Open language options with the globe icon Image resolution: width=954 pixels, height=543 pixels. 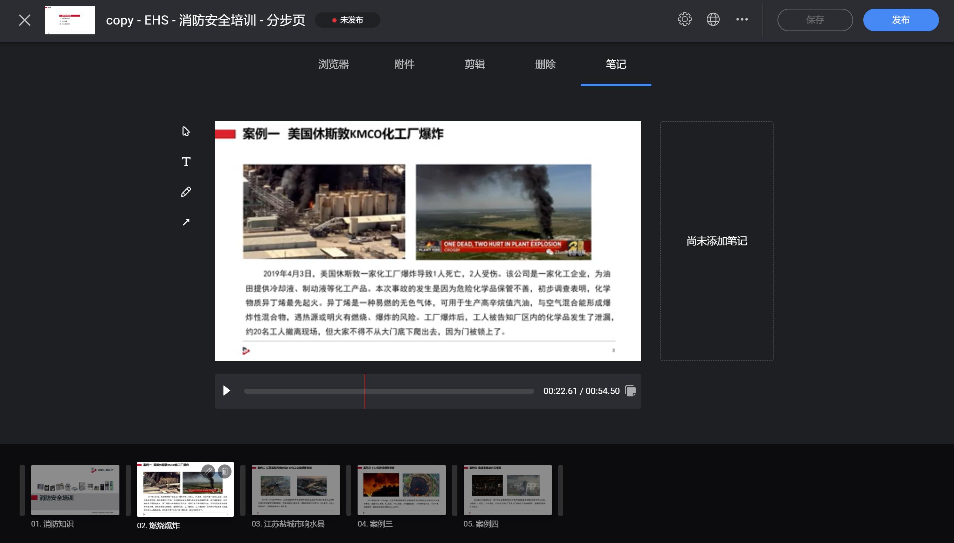point(713,19)
